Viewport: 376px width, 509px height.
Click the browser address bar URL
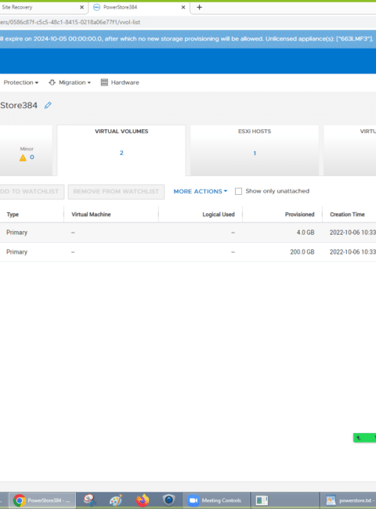point(70,23)
